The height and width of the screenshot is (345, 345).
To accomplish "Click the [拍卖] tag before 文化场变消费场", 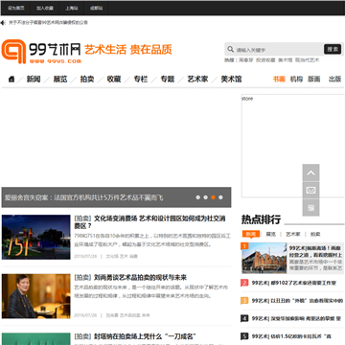I will pos(82,218).
